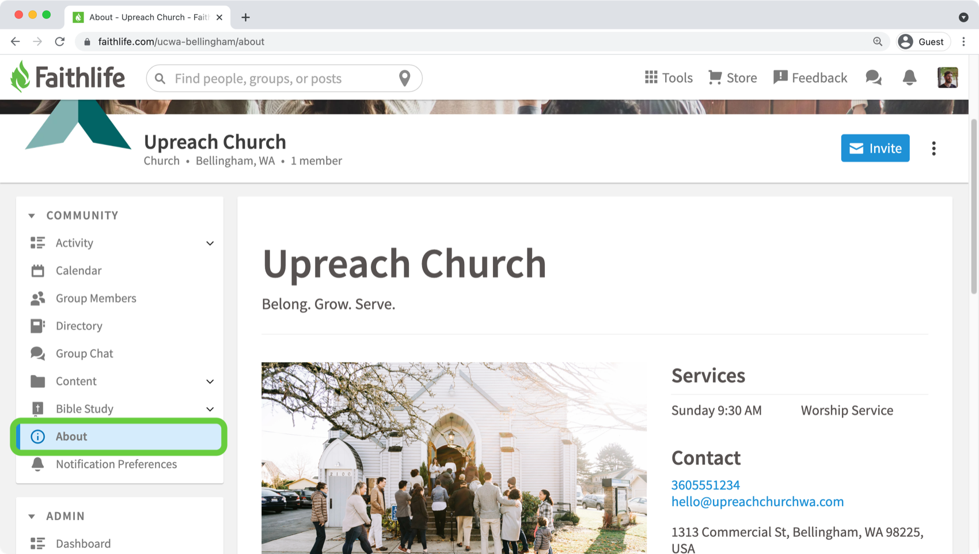
Task: Open Feedback
Action: (810, 78)
